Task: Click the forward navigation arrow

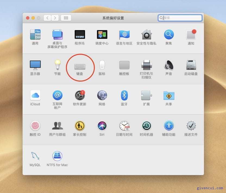Action: coord(55,18)
